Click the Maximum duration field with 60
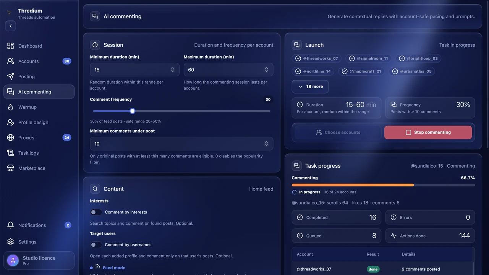 (228, 70)
